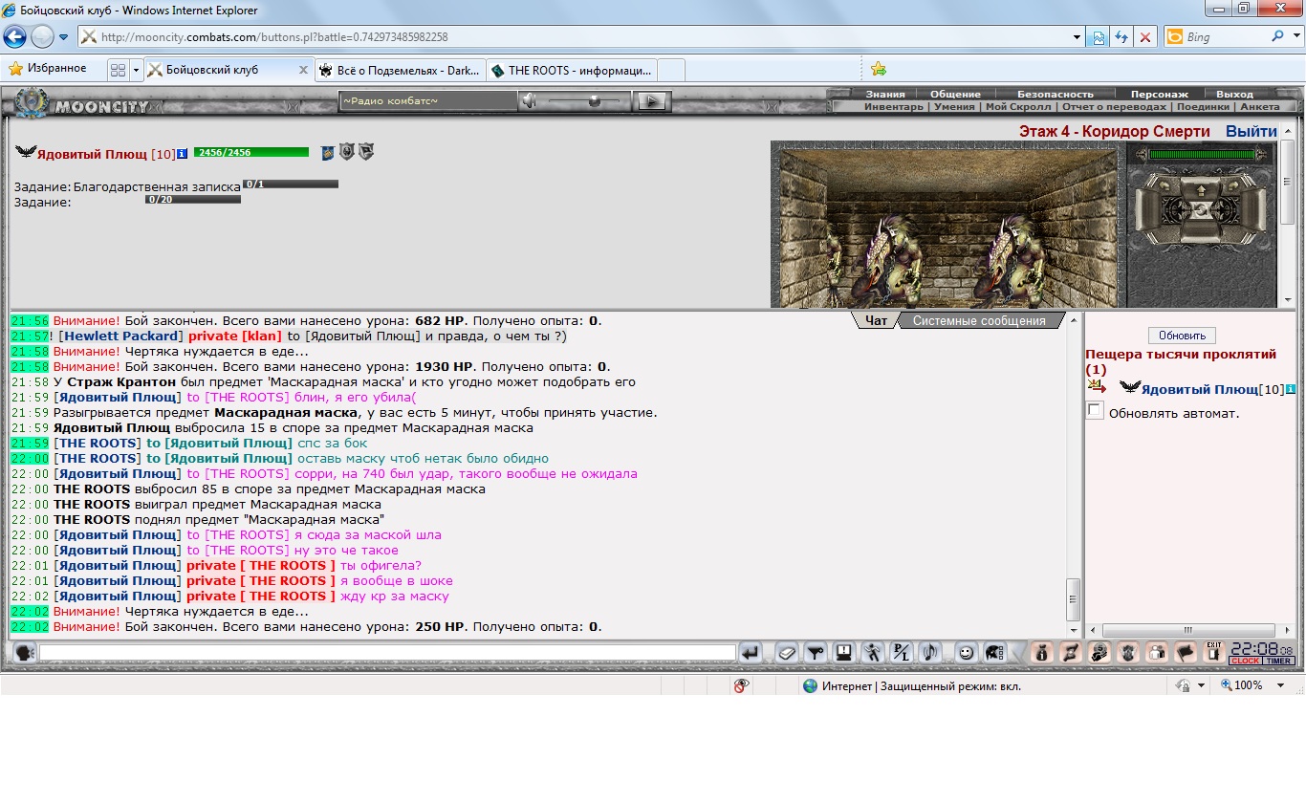
Task: Open the smiley emoticons picker
Action: [x=966, y=653]
